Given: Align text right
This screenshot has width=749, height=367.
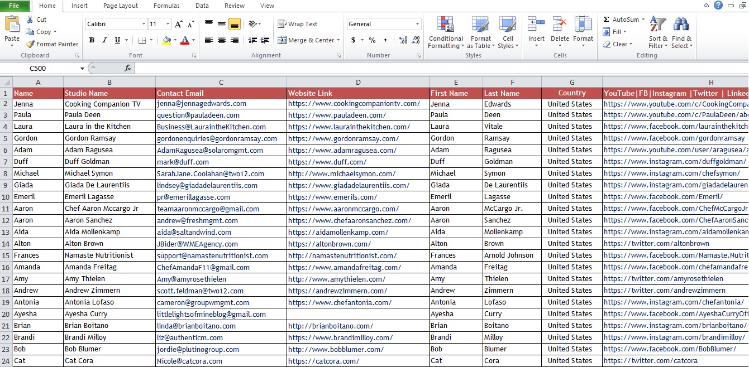Looking at the screenshot, I should 235,40.
